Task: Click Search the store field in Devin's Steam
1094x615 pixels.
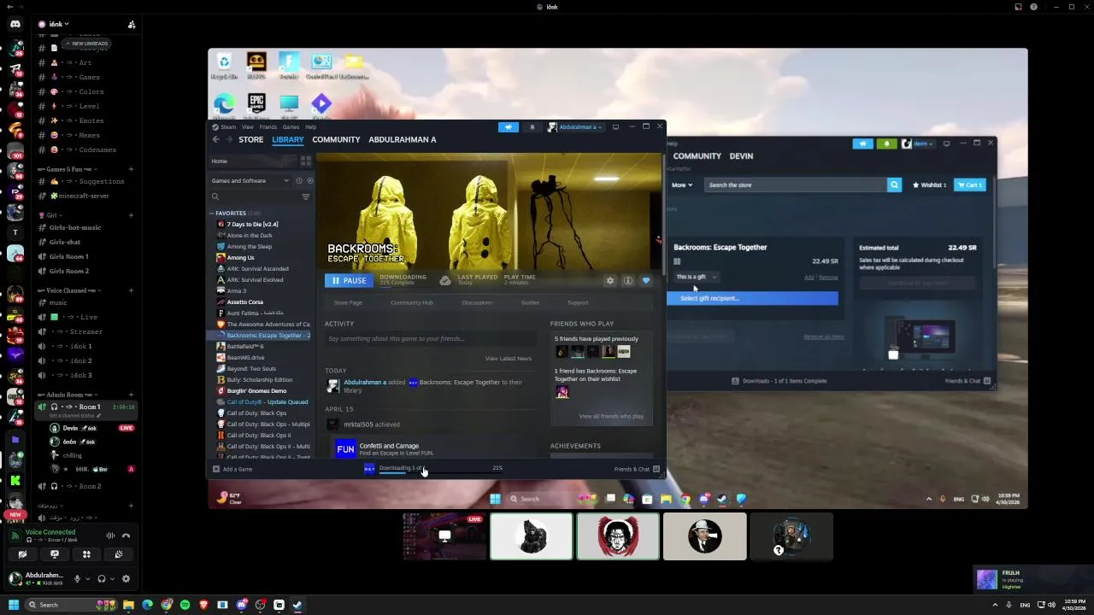Action: tap(795, 184)
